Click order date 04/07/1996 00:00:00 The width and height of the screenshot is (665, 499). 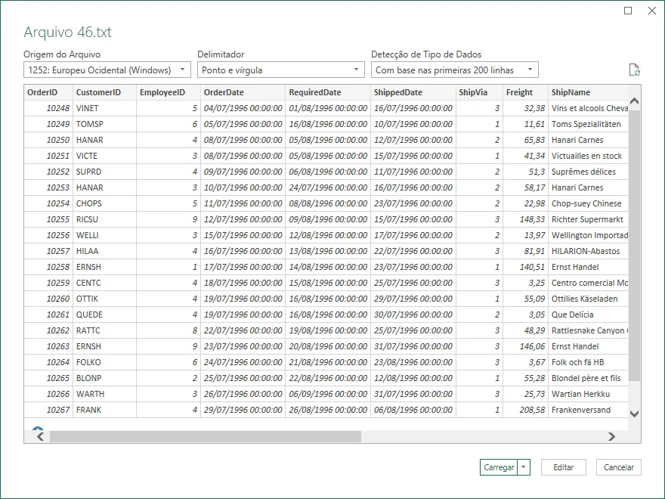coord(243,108)
